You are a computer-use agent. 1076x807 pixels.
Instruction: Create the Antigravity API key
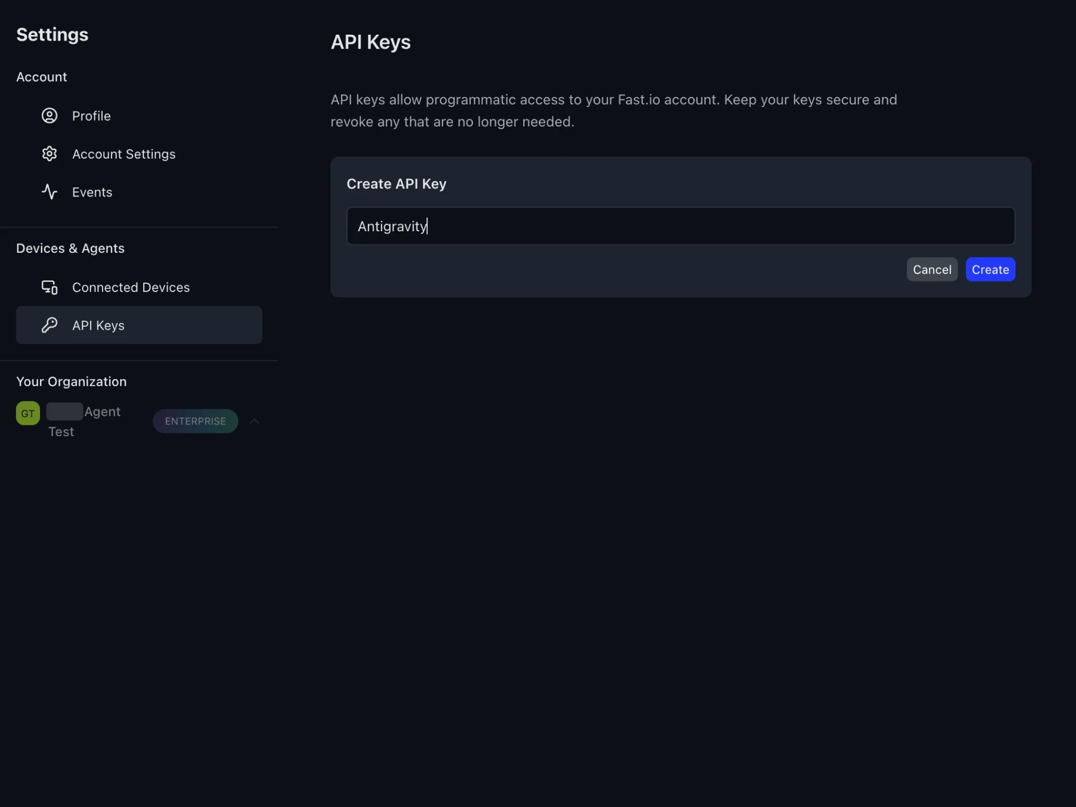tap(990, 269)
